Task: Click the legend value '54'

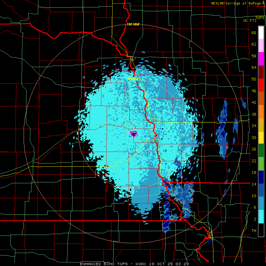Action: [x=254, y=67]
